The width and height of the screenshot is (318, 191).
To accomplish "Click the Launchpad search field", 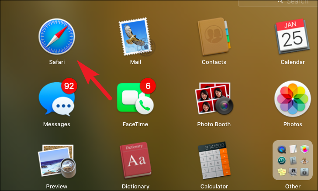I will point(278,3).
